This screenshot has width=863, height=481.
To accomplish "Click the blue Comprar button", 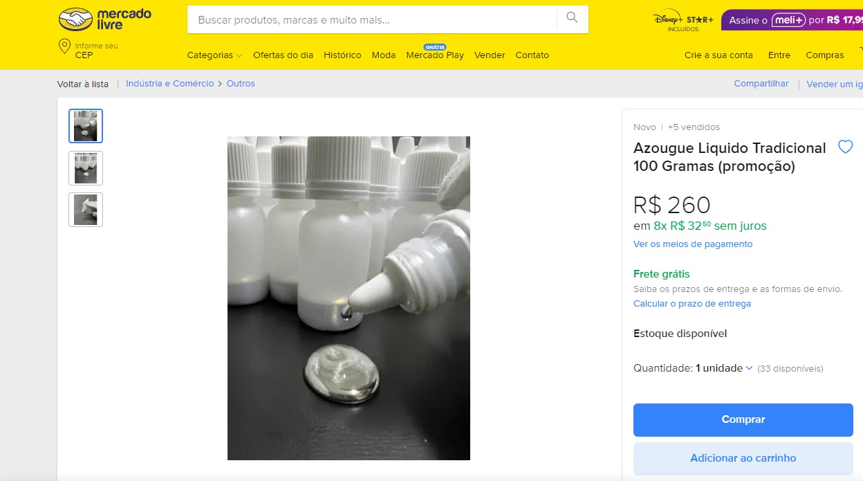I will tap(743, 419).
